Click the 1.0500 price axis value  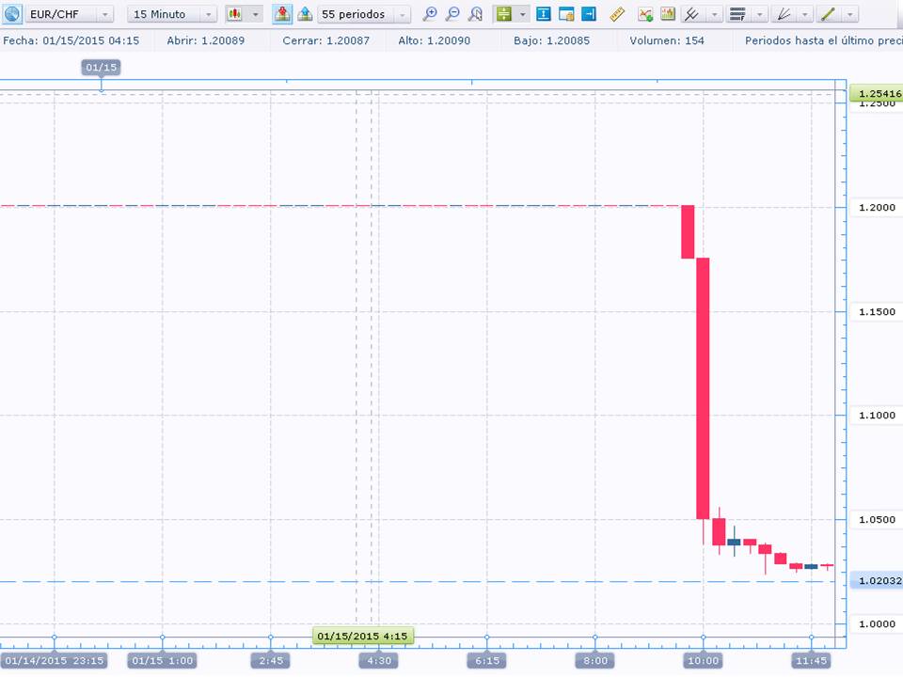pos(877,519)
